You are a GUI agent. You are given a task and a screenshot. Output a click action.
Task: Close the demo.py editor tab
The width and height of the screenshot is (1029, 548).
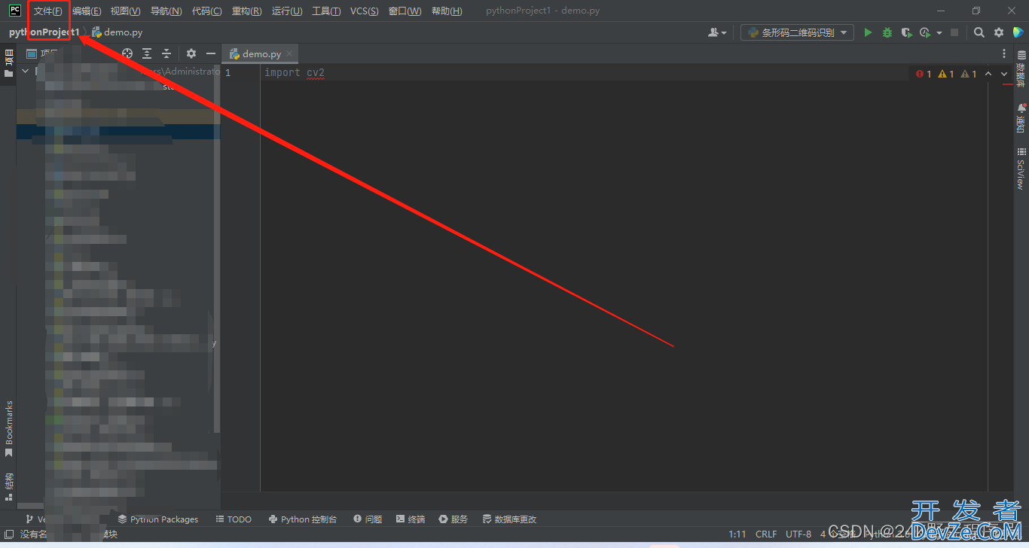pos(290,54)
